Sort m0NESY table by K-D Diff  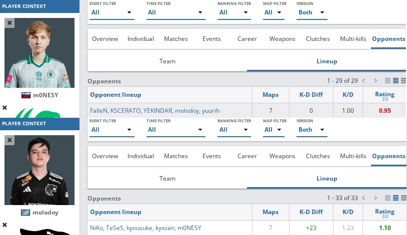coord(311,95)
